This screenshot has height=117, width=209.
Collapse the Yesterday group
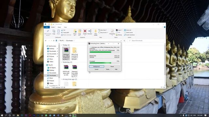pos(62,62)
